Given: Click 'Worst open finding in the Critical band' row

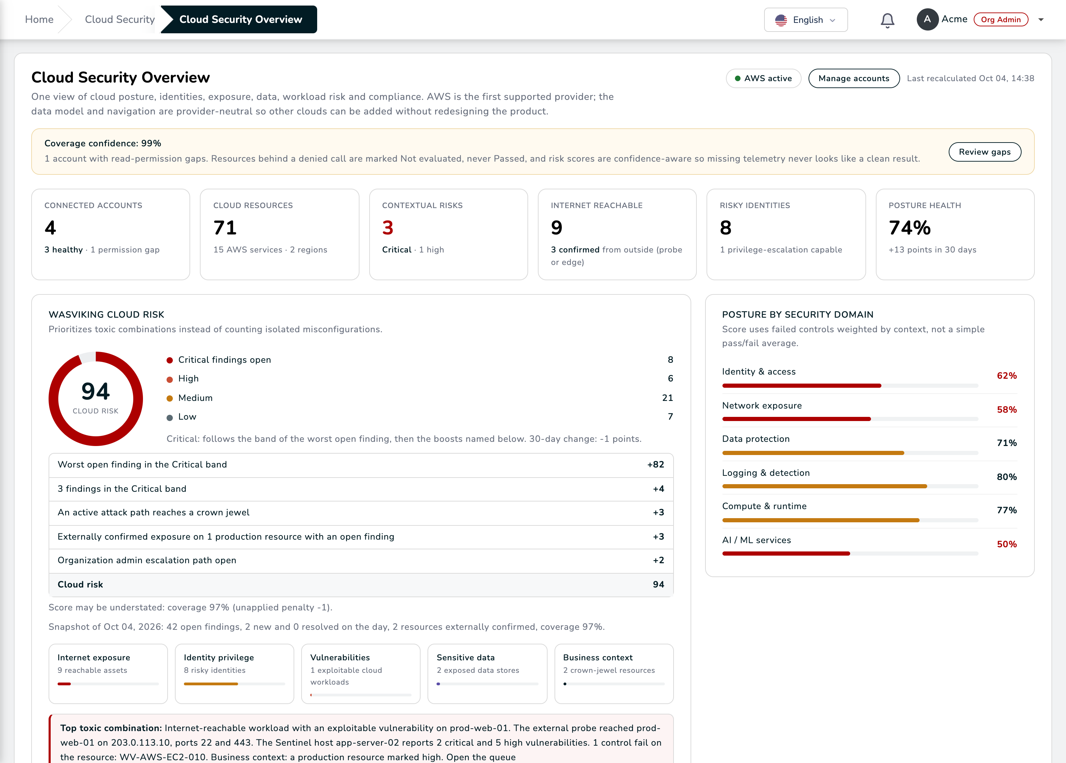Looking at the screenshot, I should (x=361, y=465).
